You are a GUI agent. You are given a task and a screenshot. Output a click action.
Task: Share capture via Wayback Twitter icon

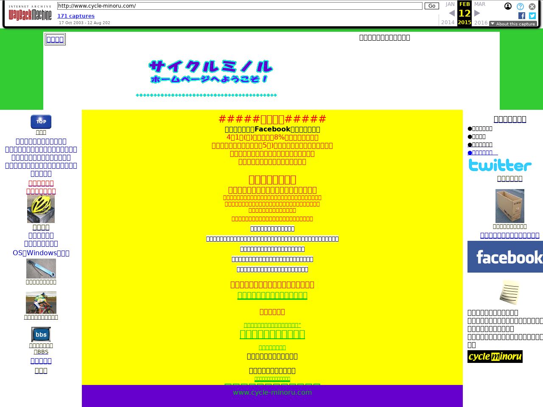(532, 16)
